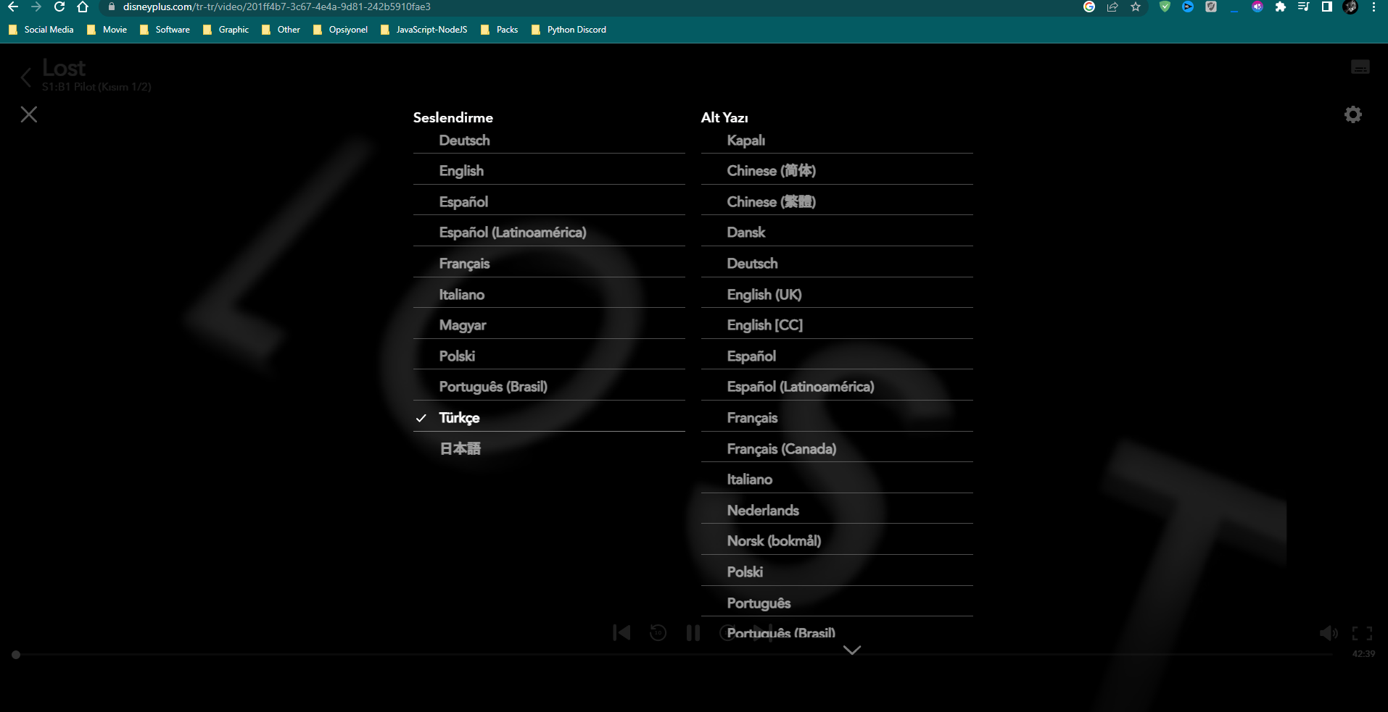This screenshot has height=712, width=1388.
Task: Open the Opsiyonel bookmark folder
Action: [x=340, y=30]
